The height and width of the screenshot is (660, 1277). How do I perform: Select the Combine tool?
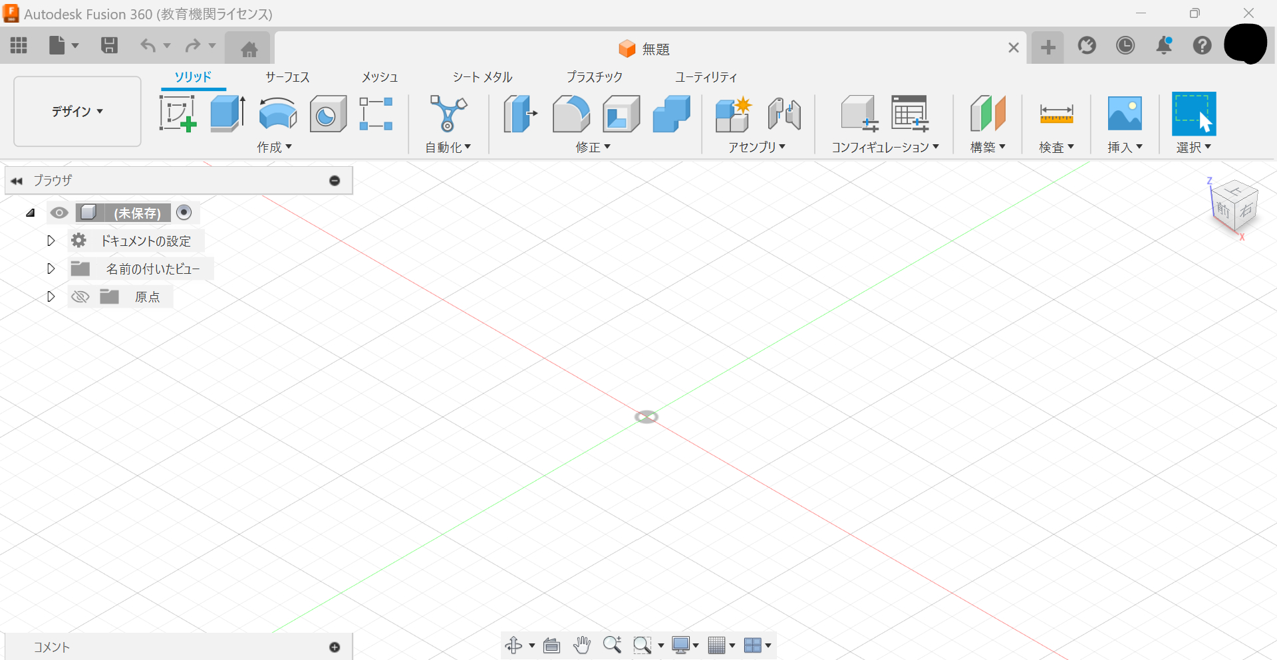point(672,114)
